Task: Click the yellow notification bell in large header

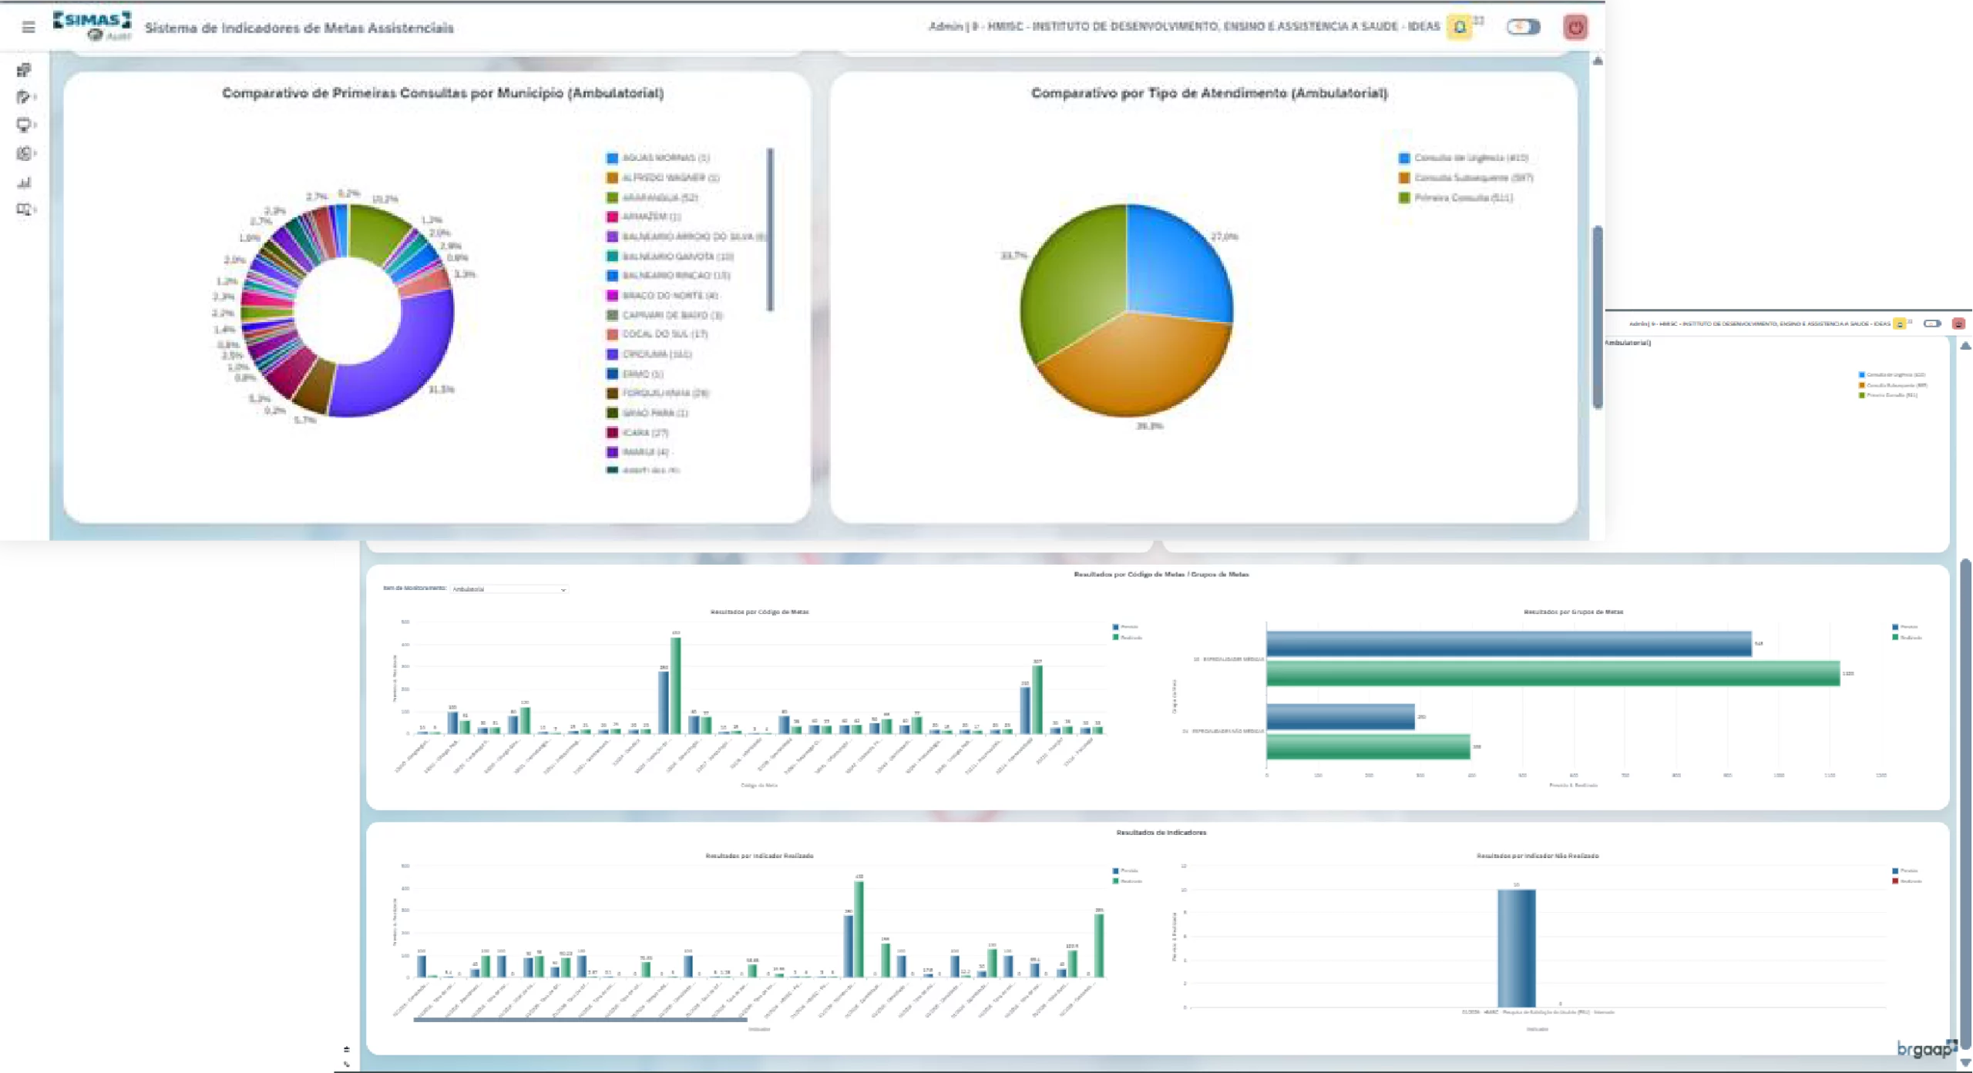Action: pyautogui.click(x=1459, y=28)
